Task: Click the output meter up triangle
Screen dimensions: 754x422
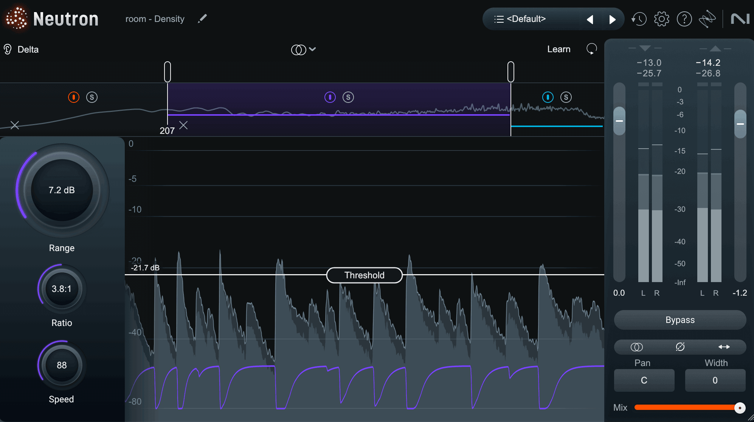Action: pyautogui.click(x=715, y=48)
